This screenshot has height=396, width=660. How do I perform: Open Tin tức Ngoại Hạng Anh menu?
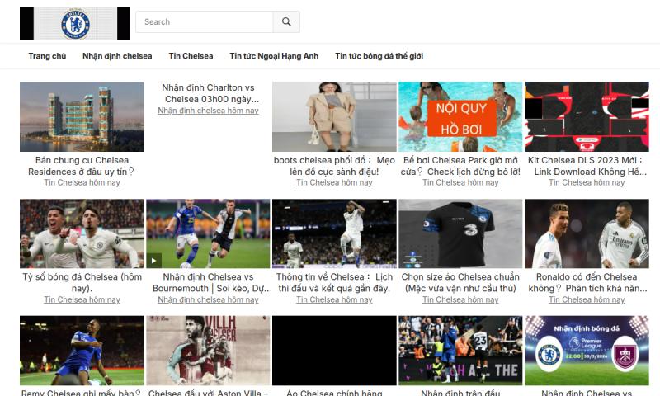point(274,56)
